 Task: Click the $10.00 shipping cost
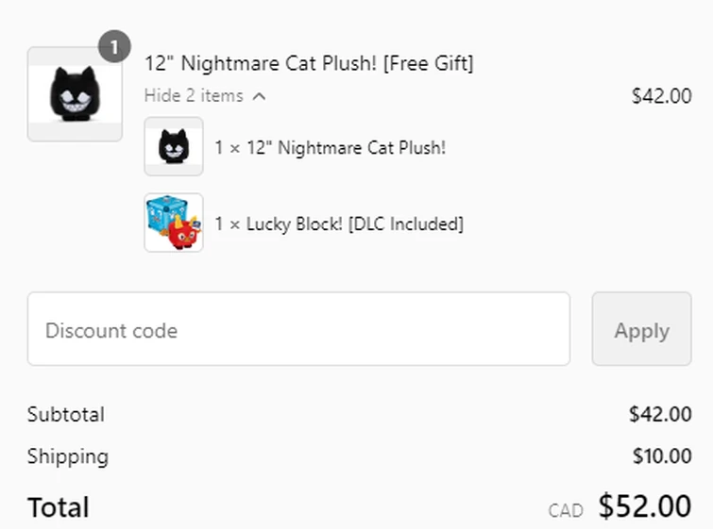[x=661, y=456]
